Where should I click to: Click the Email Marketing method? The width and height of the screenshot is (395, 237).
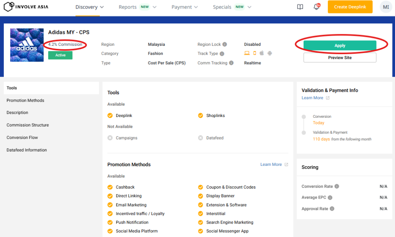pos(131,205)
